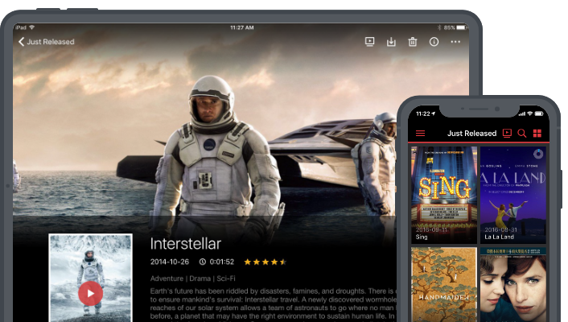Open the three-dot more options menu
This screenshot has width=568, height=322.
click(455, 42)
